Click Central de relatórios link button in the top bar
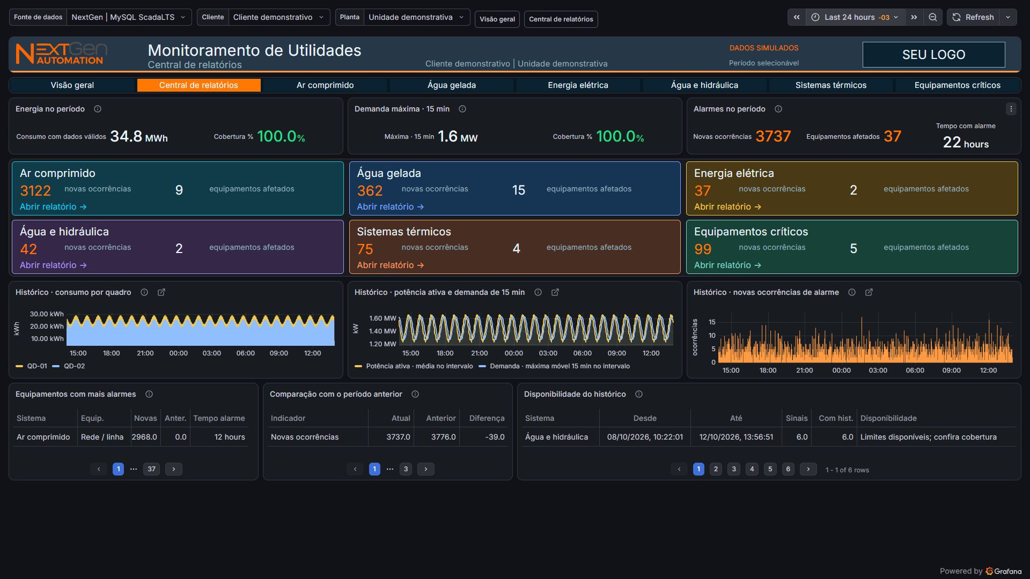This screenshot has height=579, width=1030. click(561, 19)
